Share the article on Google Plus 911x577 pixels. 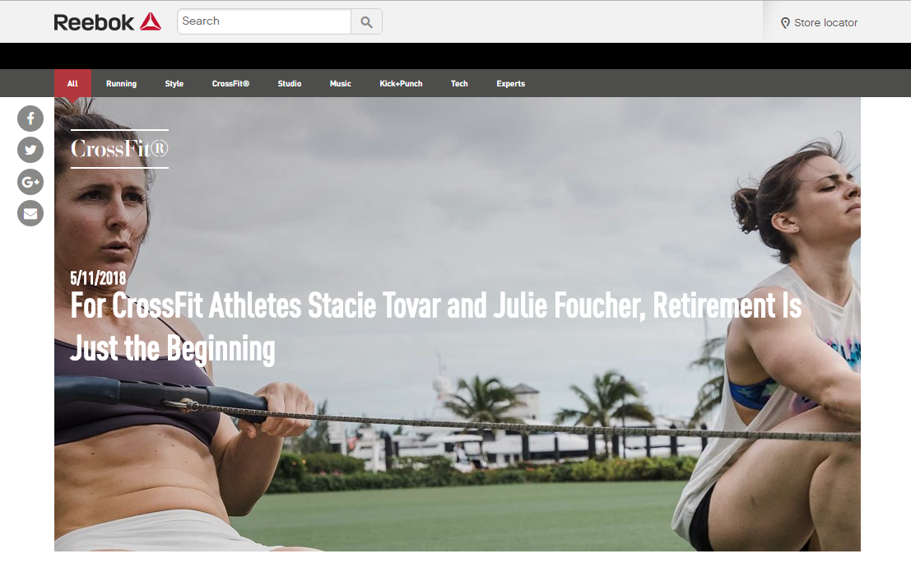(x=30, y=182)
